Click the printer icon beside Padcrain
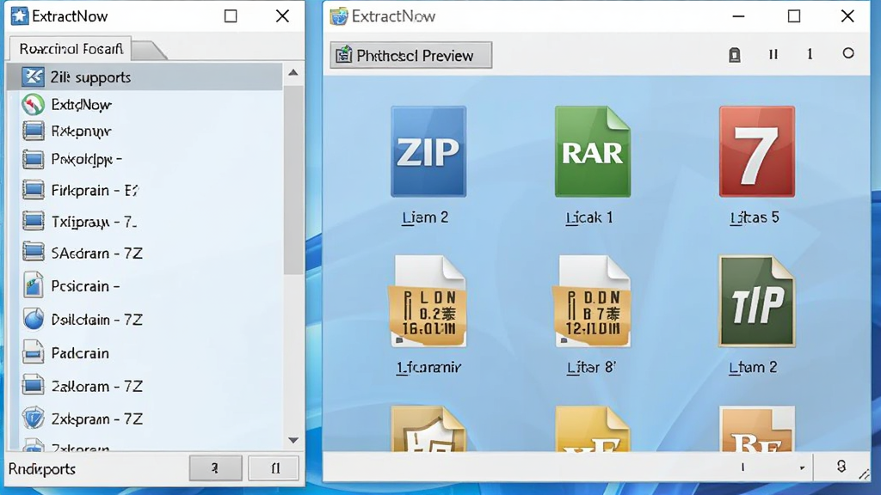 [x=34, y=352]
